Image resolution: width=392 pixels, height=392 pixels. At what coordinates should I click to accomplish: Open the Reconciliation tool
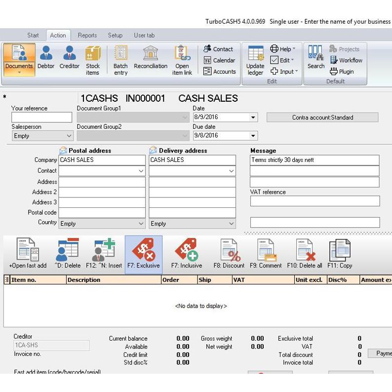[x=151, y=58]
